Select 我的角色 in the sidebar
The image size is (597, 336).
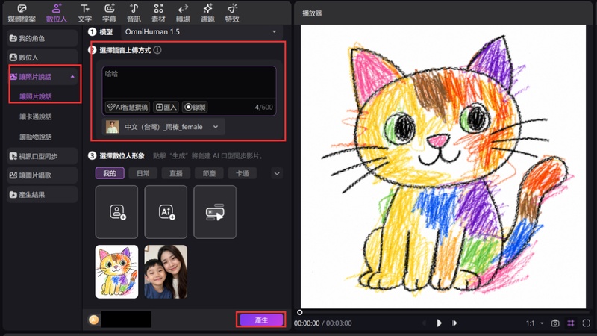[43, 38]
